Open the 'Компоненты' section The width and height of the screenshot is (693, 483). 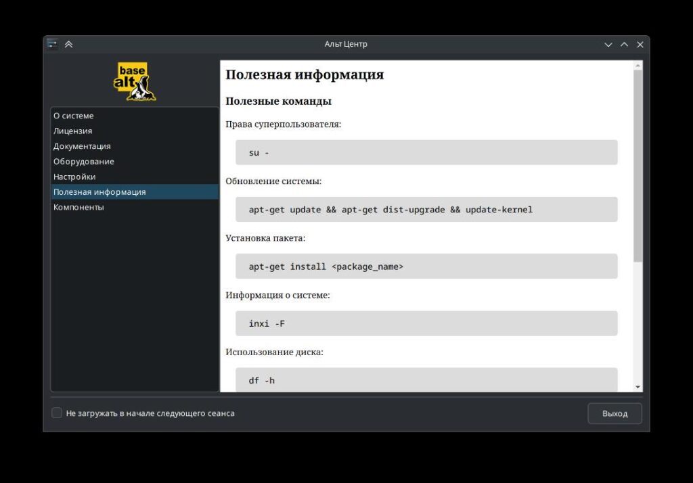[135, 207]
